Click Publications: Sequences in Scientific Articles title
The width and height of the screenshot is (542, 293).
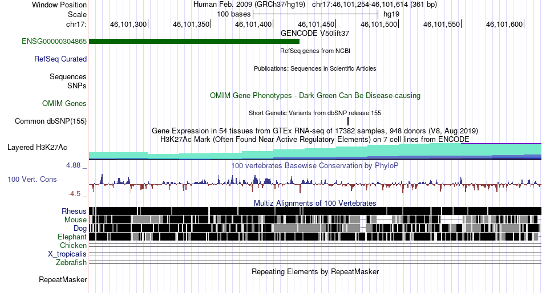tap(315, 68)
